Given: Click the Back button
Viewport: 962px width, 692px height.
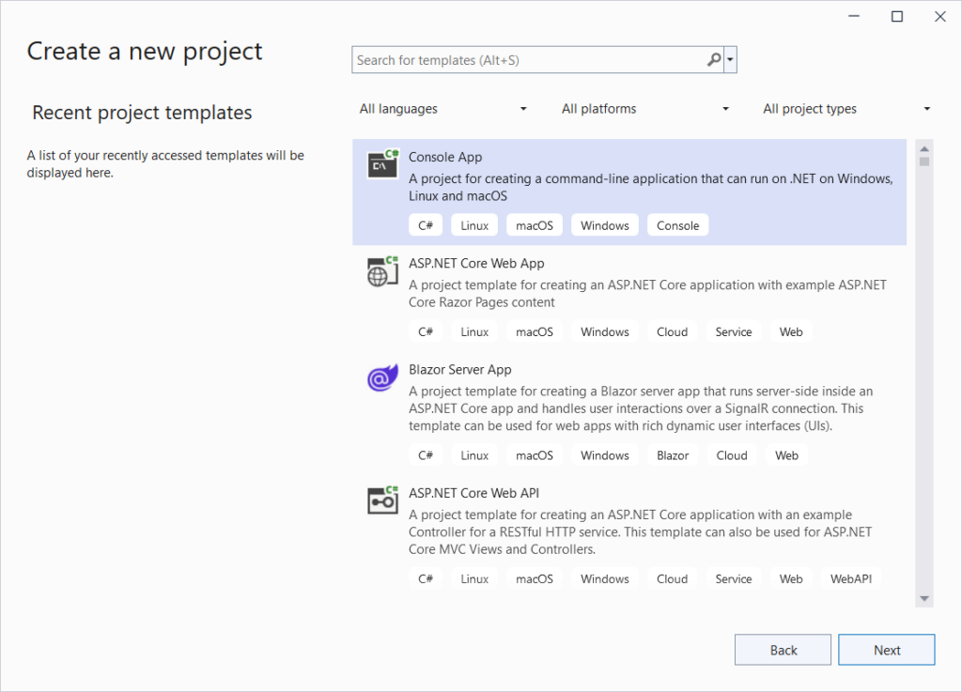Looking at the screenshot, I should pyautogui.click(x=783, y=649).
